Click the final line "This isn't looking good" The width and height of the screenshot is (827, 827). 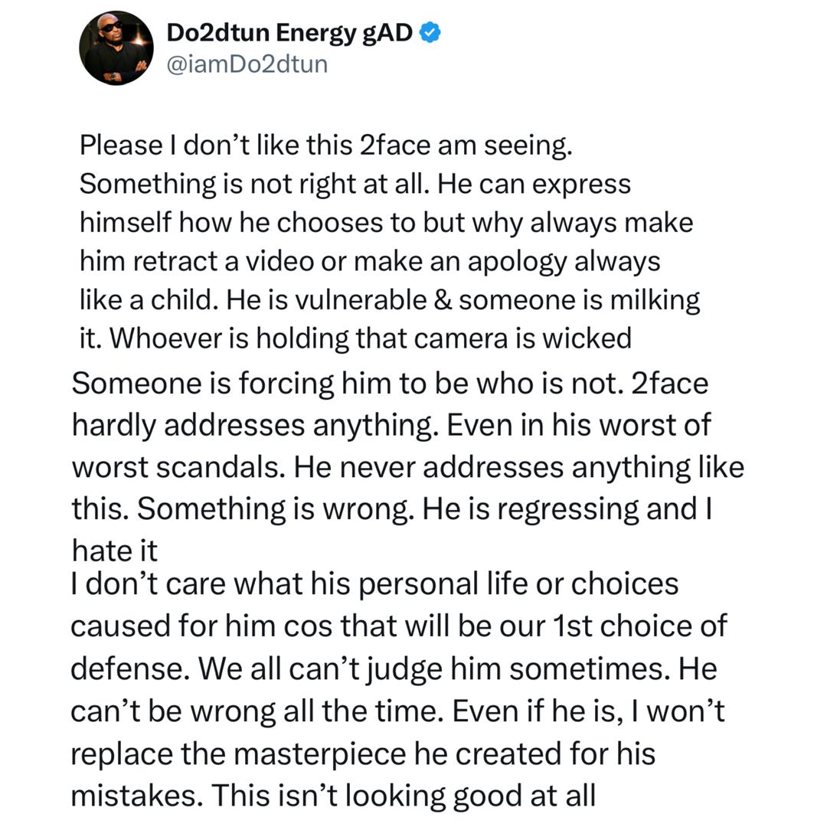pyautogui.click(x=333, y=796)
